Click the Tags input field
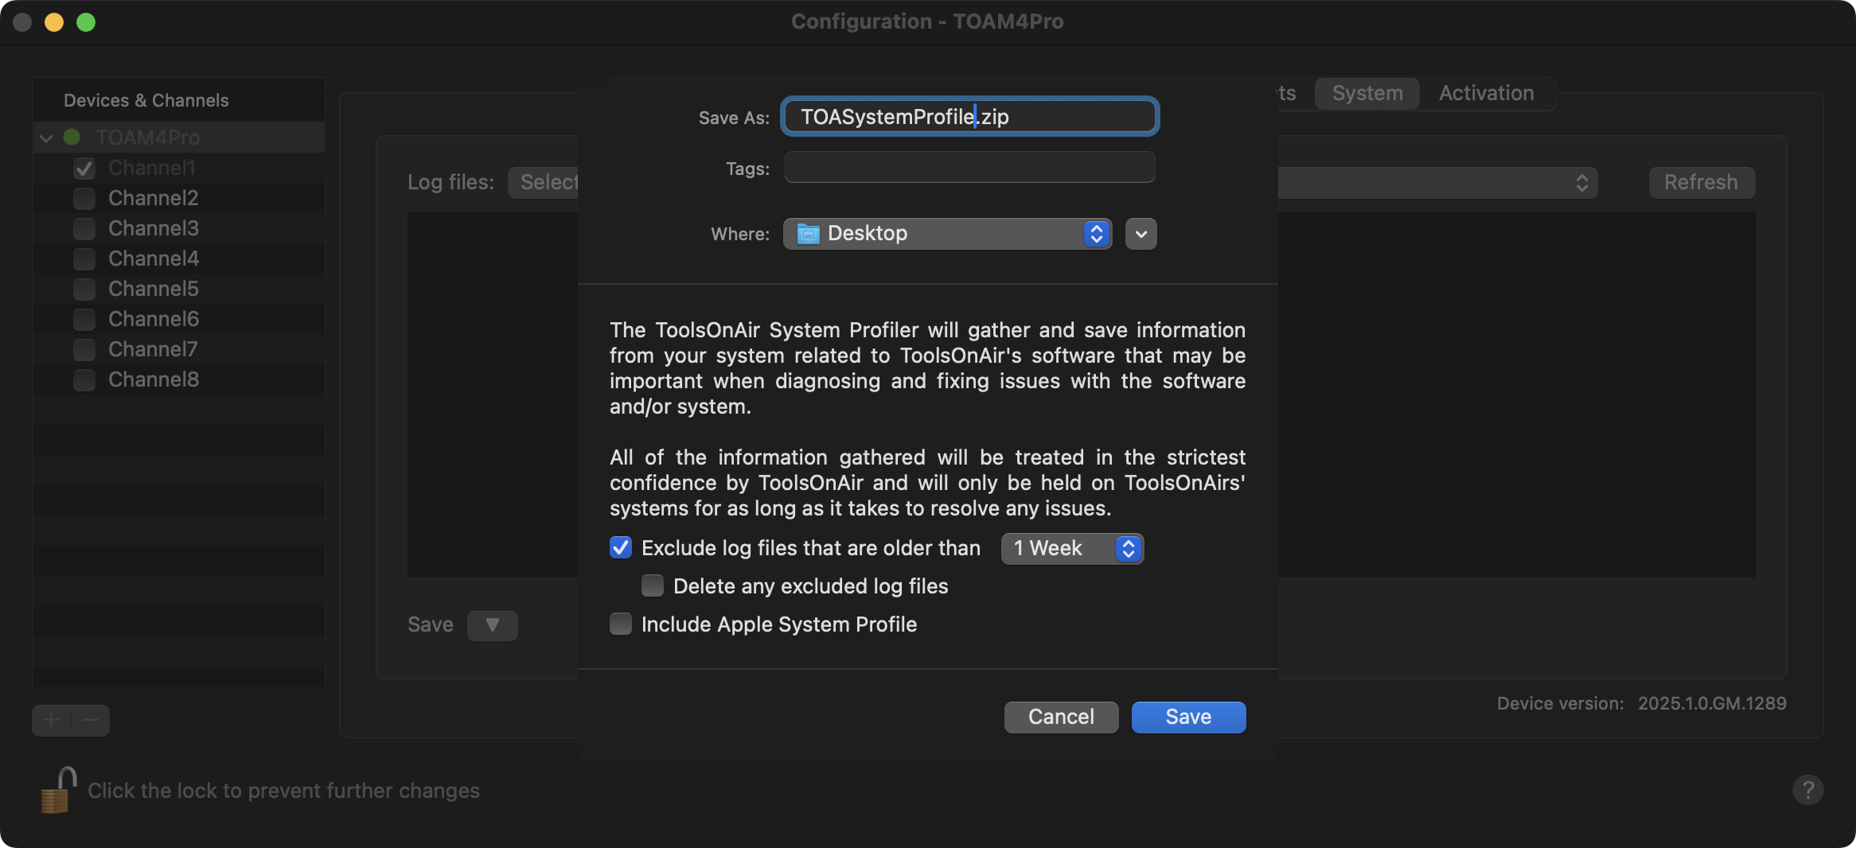1856x848 pixels. click(x=970, y=168)
